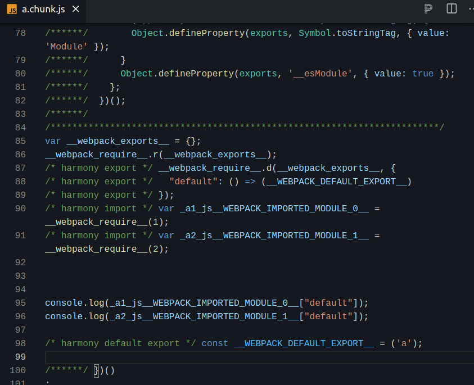Click the const keyword on line 98

pyautogui.click(x=215, y=343)
